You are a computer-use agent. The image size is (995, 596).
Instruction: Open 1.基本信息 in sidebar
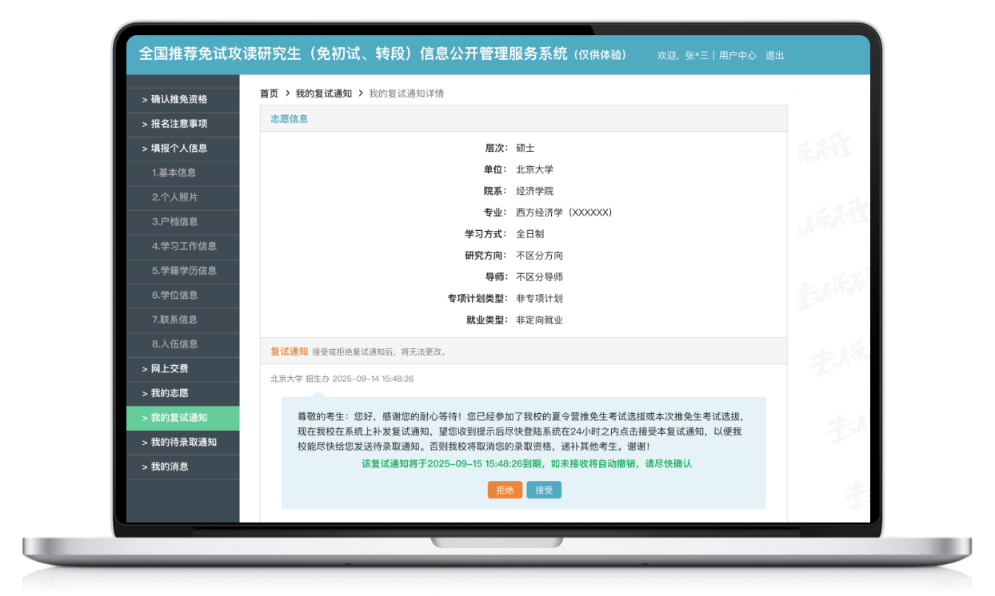tap(174, 173)
